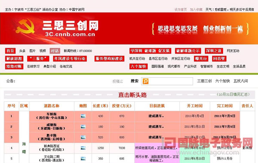Image resolution: width=258 pixels, height=163 pixels.
Task: Click the 回音壁 button
Action: click(x=219, y=59)
